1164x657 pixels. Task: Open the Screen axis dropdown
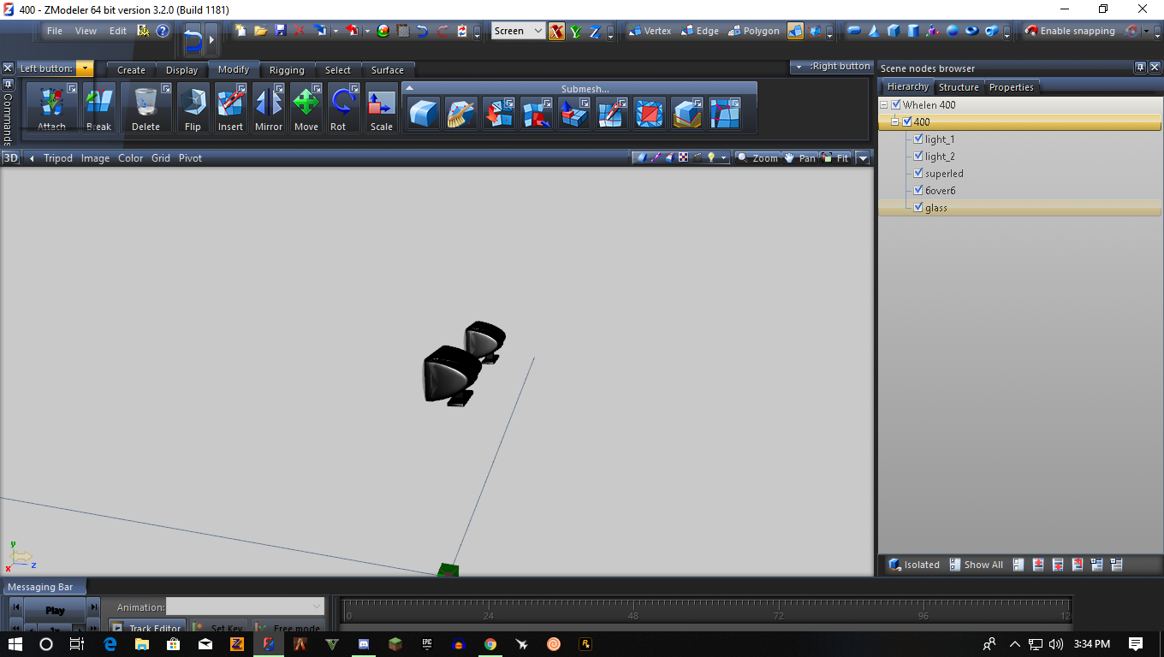537,31
